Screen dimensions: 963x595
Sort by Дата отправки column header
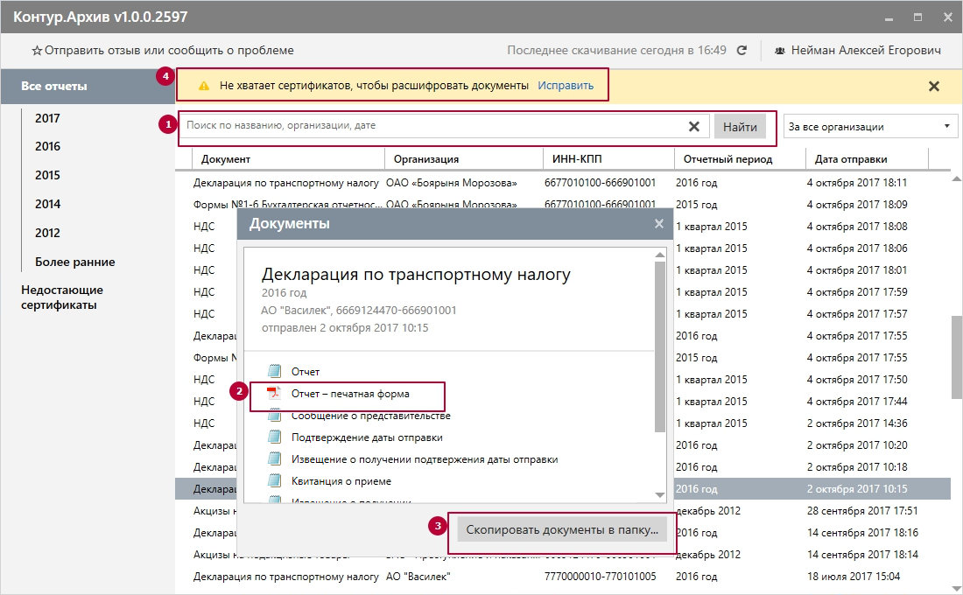tap(850, 159)
